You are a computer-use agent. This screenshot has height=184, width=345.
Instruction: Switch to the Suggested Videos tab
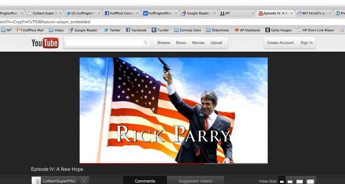click(x=195, y=181)
